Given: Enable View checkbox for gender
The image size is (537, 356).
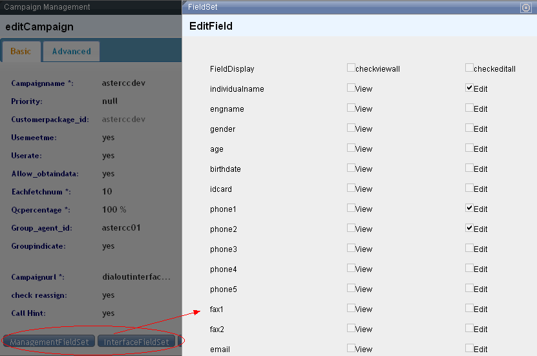Looking at the screenshot, I should tap(351, 128).
